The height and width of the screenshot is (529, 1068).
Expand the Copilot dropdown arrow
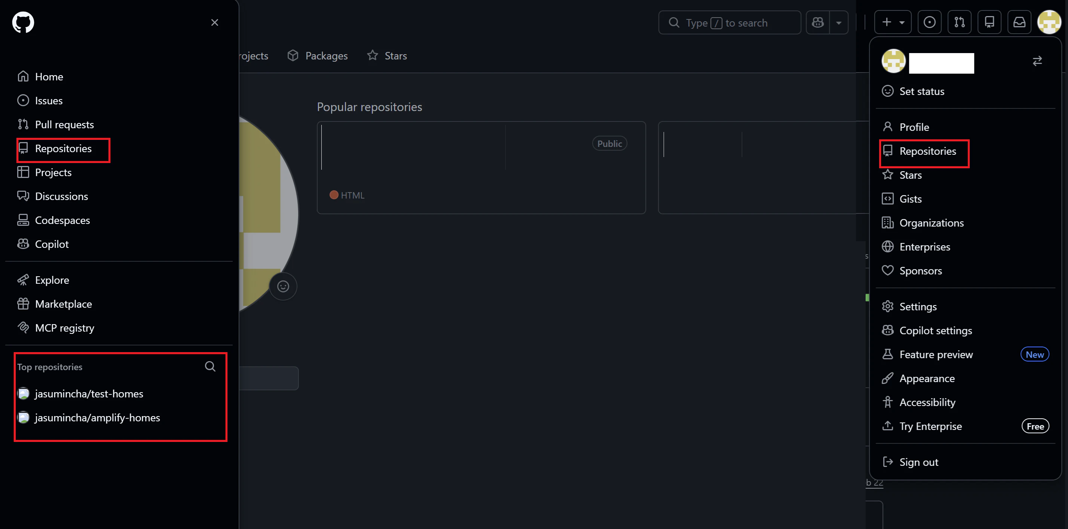pyautogui.click(x=838, y=22)
